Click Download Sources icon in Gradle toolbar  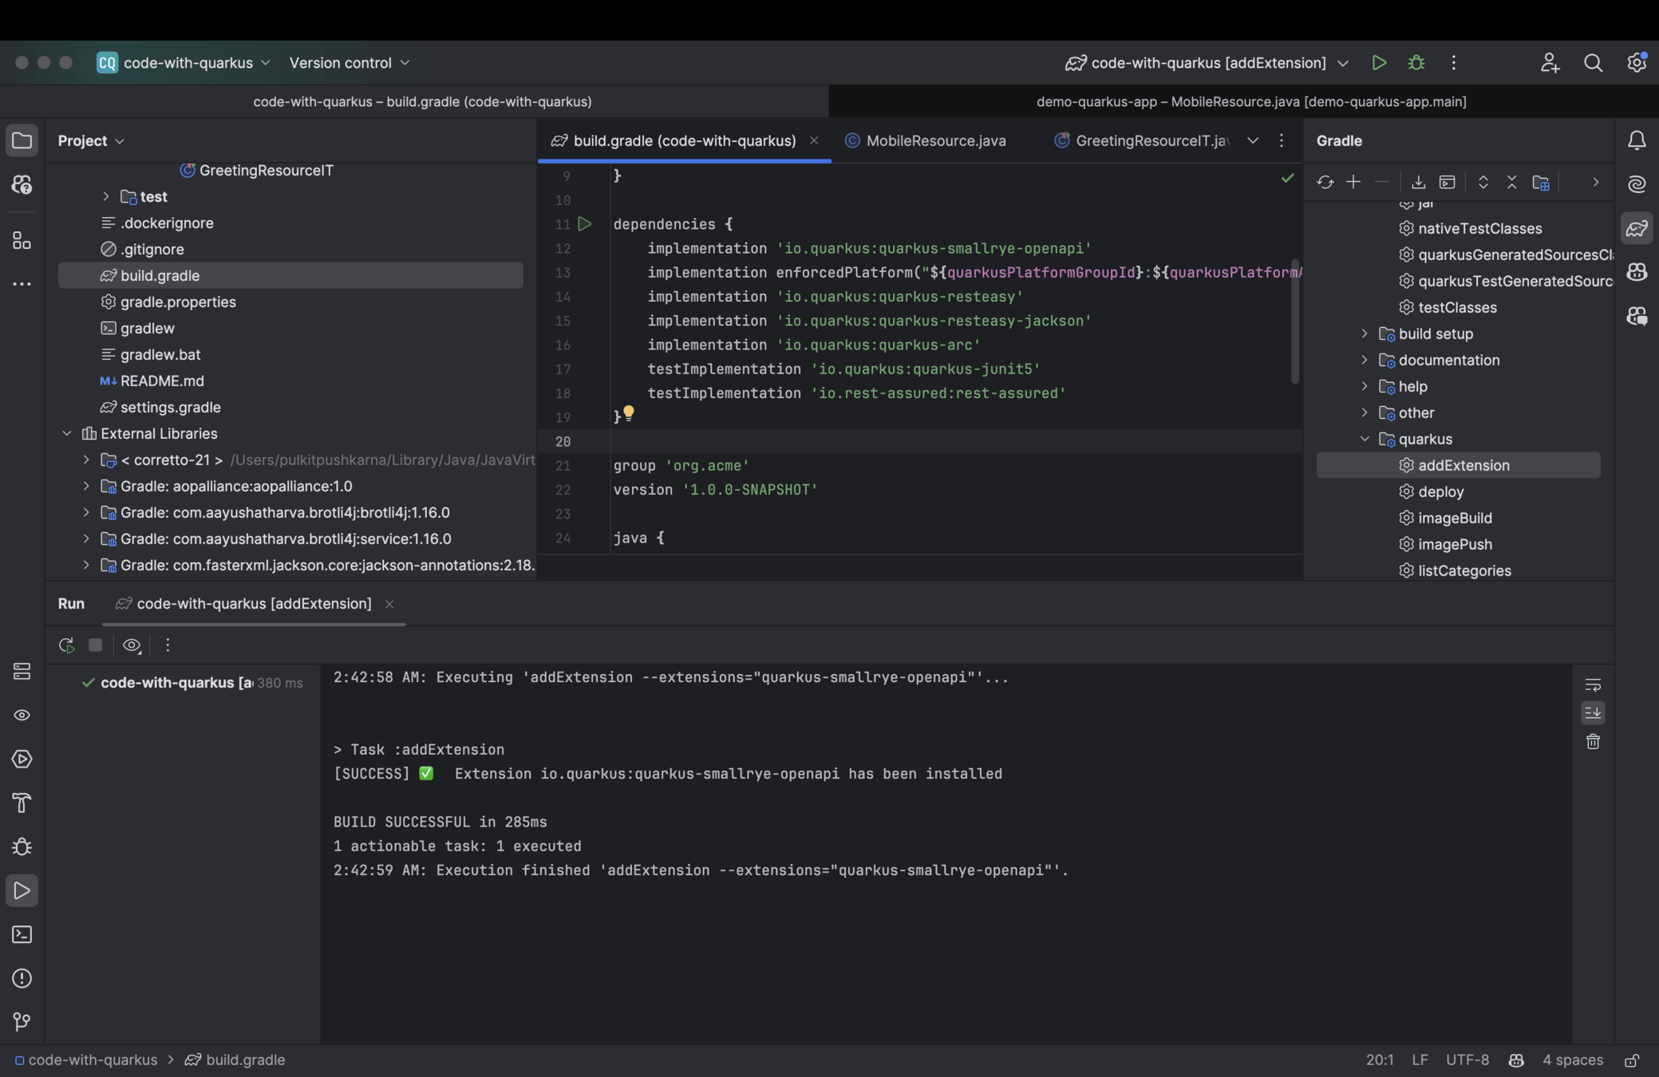(1418, 183)
